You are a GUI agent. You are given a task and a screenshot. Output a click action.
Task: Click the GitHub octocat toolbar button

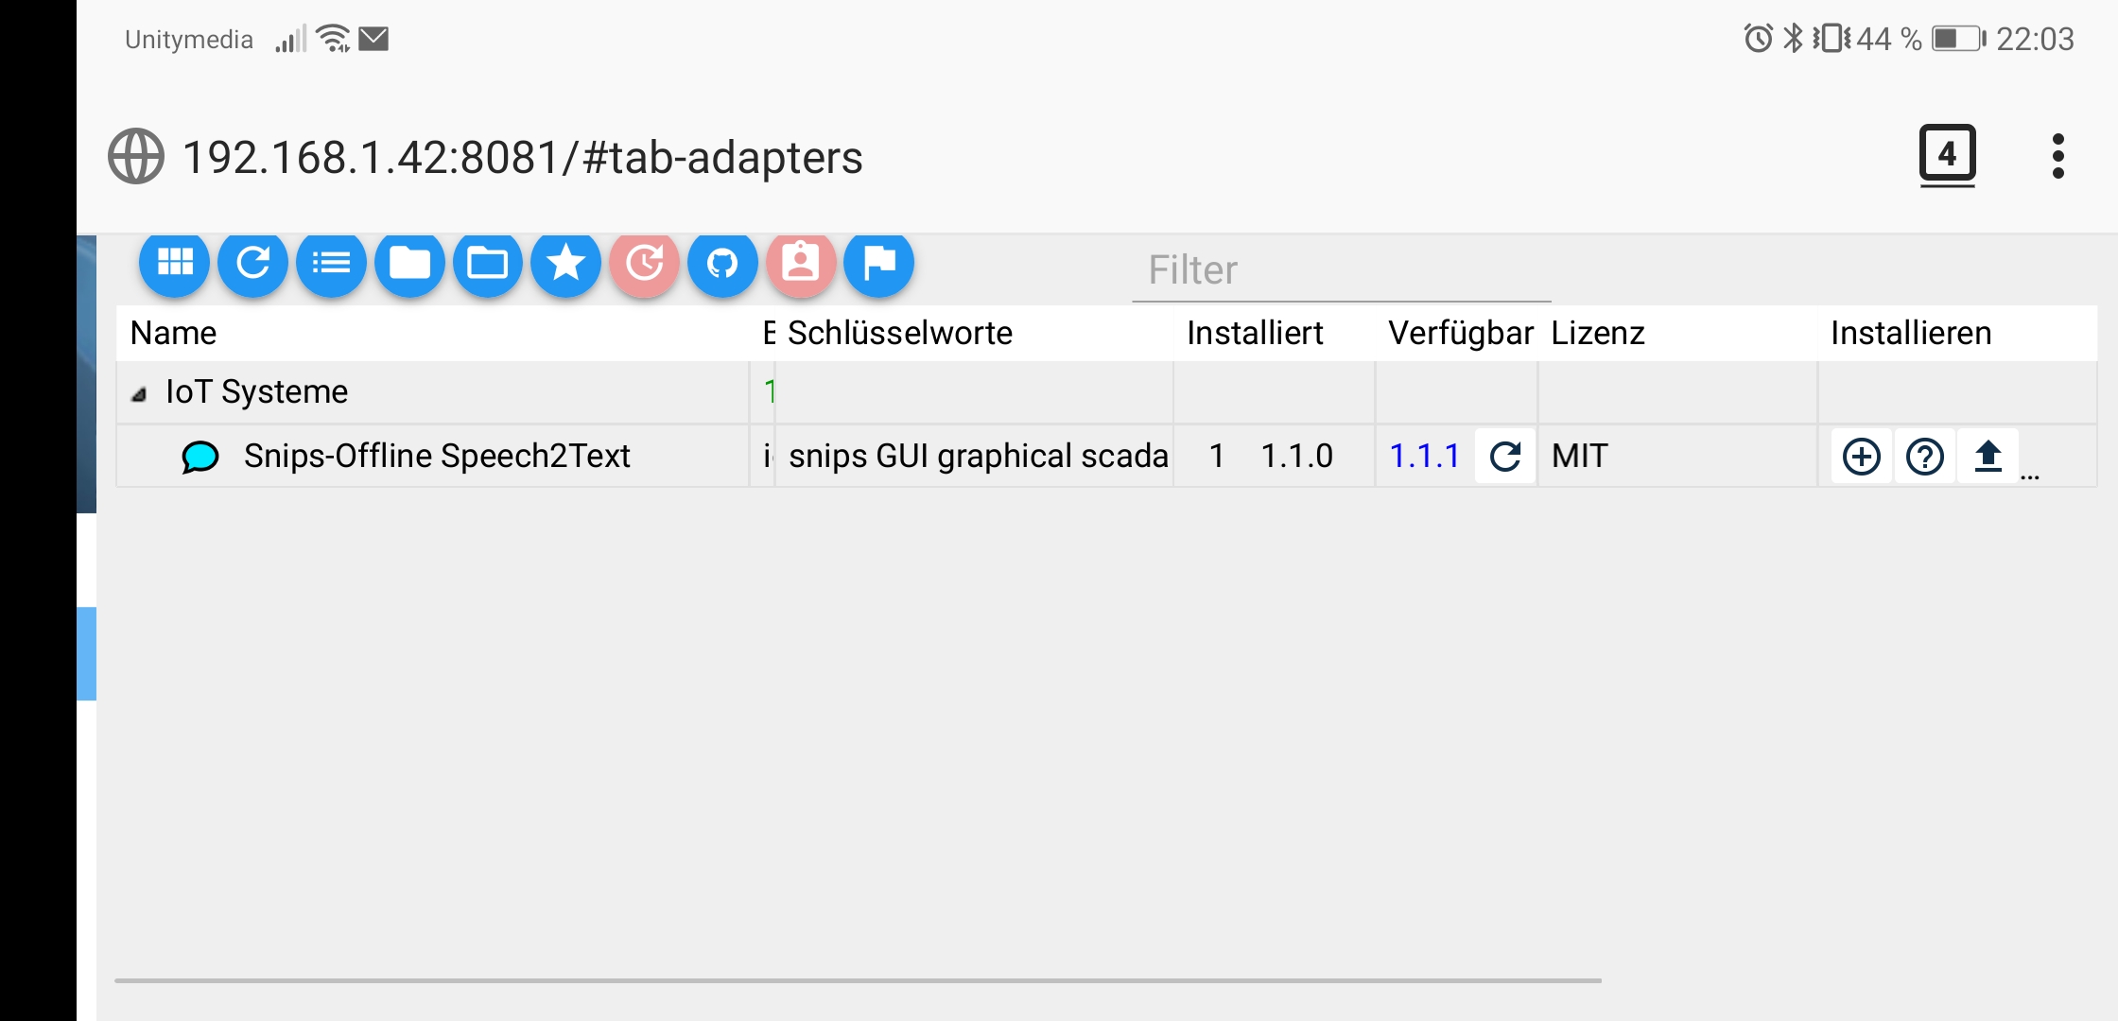point(722,263)
